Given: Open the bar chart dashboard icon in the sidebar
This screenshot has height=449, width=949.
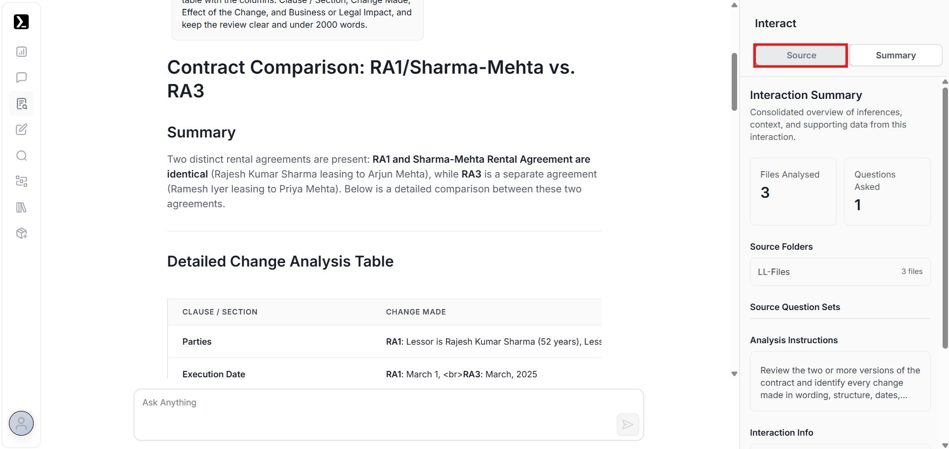Looking at the screenshot, I should coord(21,52).
